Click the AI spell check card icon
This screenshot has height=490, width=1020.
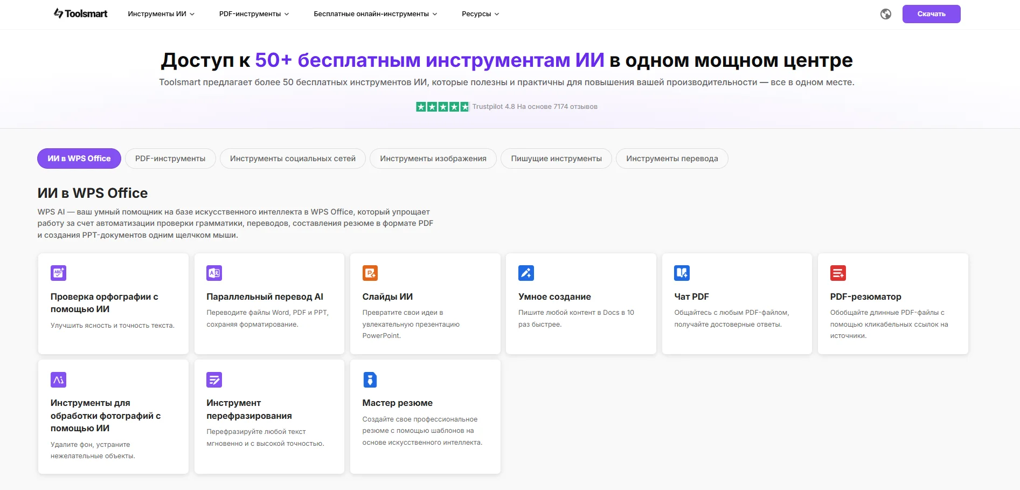click(58, 273)
